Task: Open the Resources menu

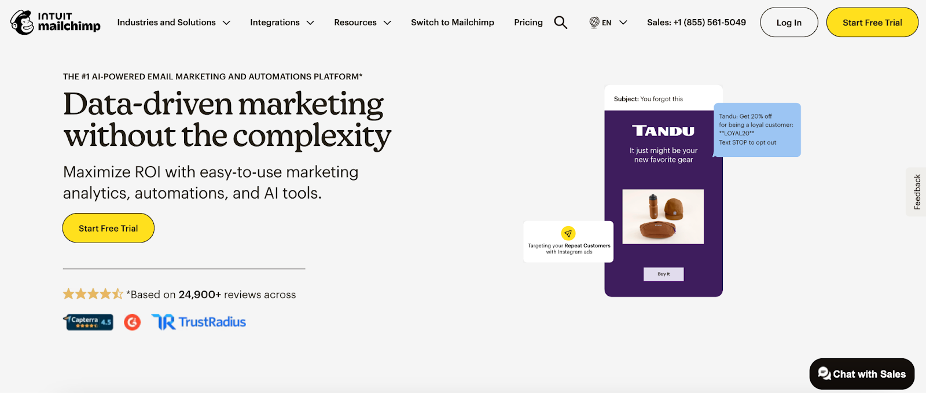Action: (362, 23)
